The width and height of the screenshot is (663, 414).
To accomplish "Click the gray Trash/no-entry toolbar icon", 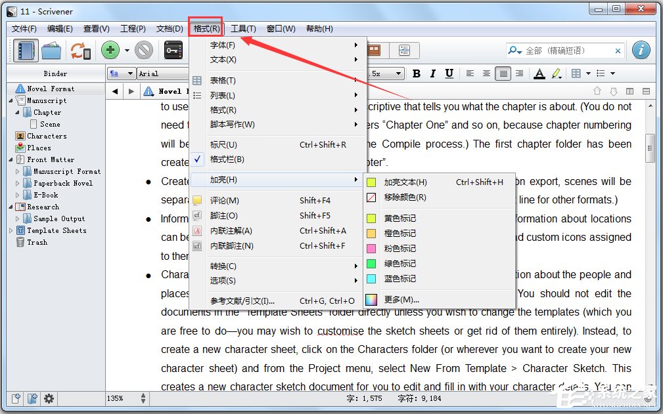I will pos(144,51).
